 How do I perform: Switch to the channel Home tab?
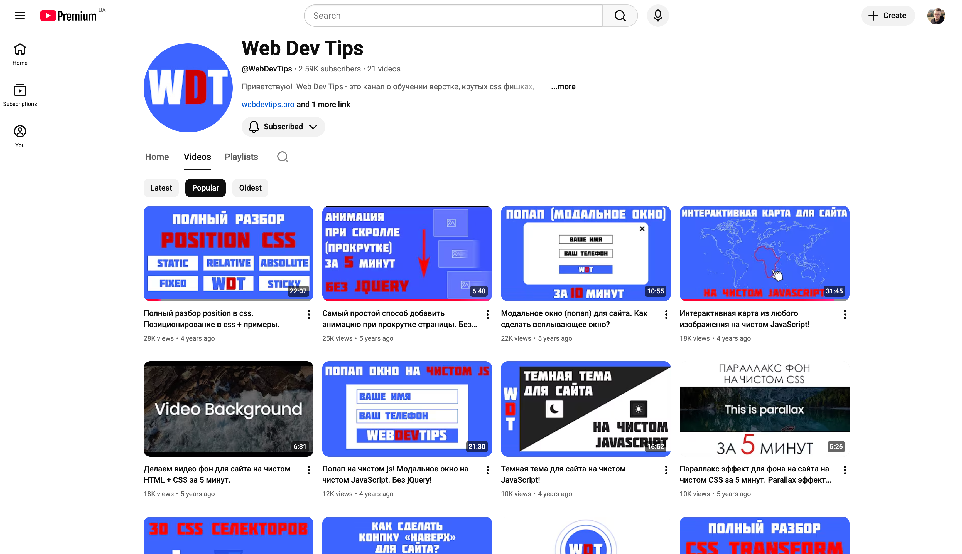156,157
